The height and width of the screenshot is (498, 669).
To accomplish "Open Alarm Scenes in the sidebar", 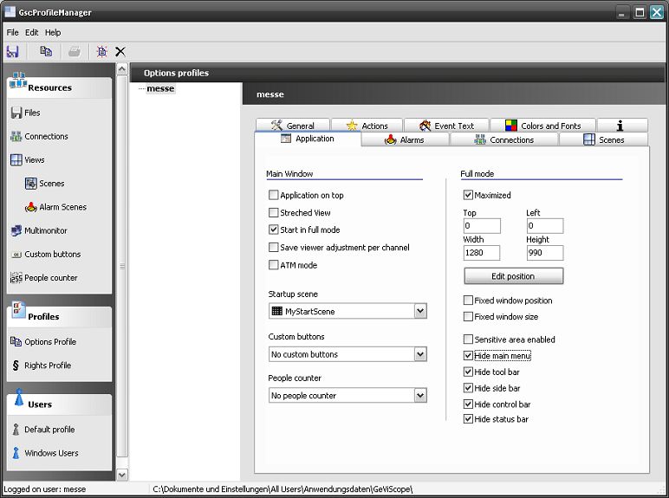I will point(55,207).
